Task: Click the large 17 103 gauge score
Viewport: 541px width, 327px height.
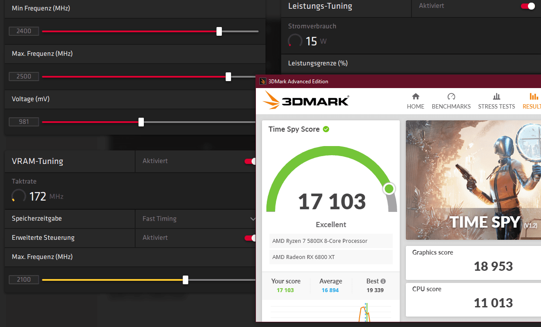Action: [x=332, y=201]
